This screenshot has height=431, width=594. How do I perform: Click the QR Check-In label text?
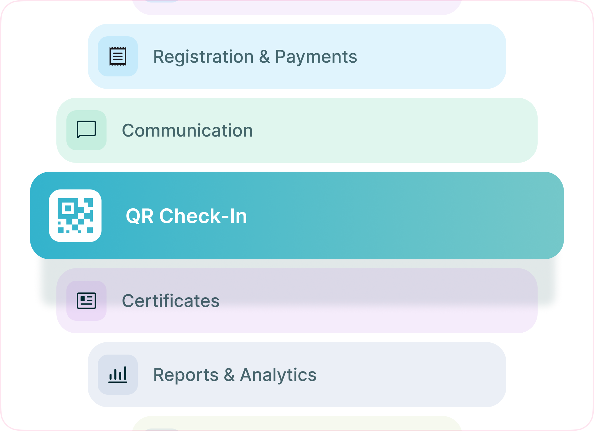point(186,216)
